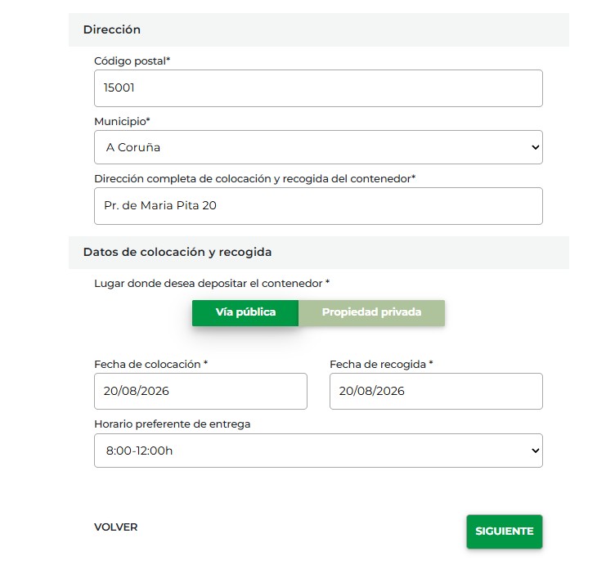Click the "Datos de colocación y recogida" section header
The height and width of the screenshot is (565, 606).
177,252
